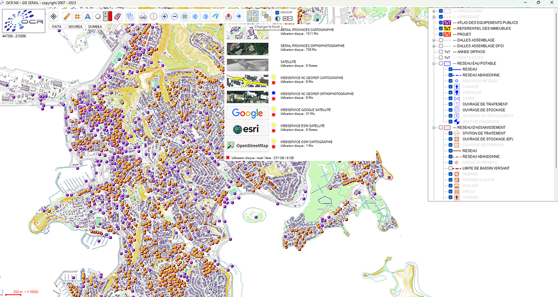Click the Changer le fond background button
558x297 pixels.
point(253,16)
